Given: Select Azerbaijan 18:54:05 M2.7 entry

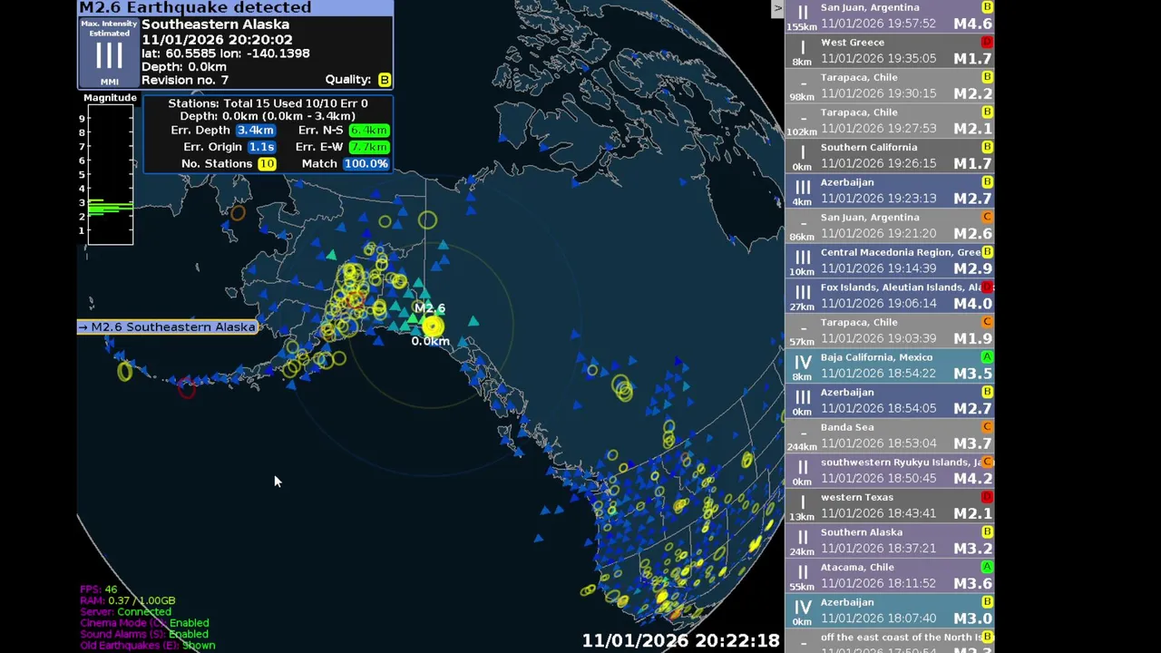Looking at the screenshot, I should tap(890, 401).
